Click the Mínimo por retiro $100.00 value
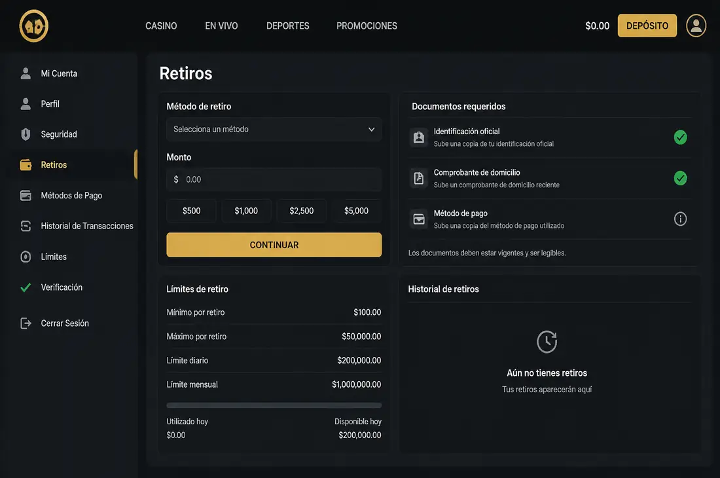 pyautogui.click(x=367, y=312)
